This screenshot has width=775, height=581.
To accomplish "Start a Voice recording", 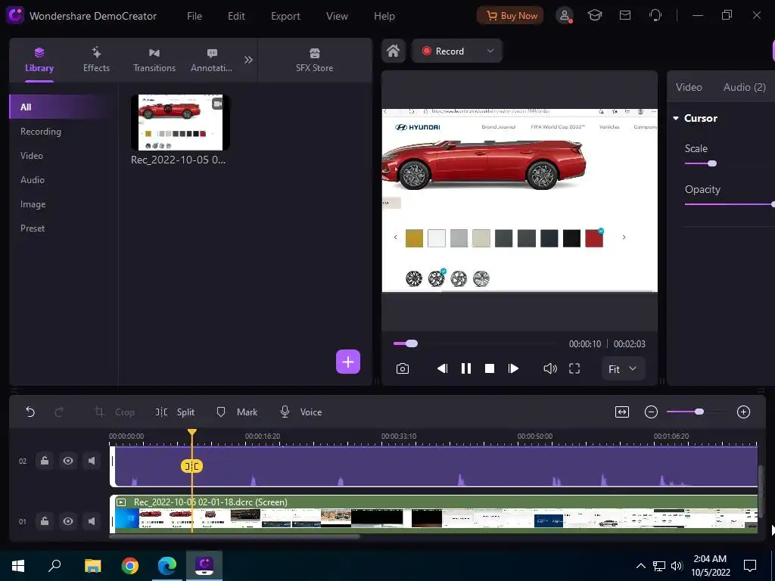I will (300, 412).
